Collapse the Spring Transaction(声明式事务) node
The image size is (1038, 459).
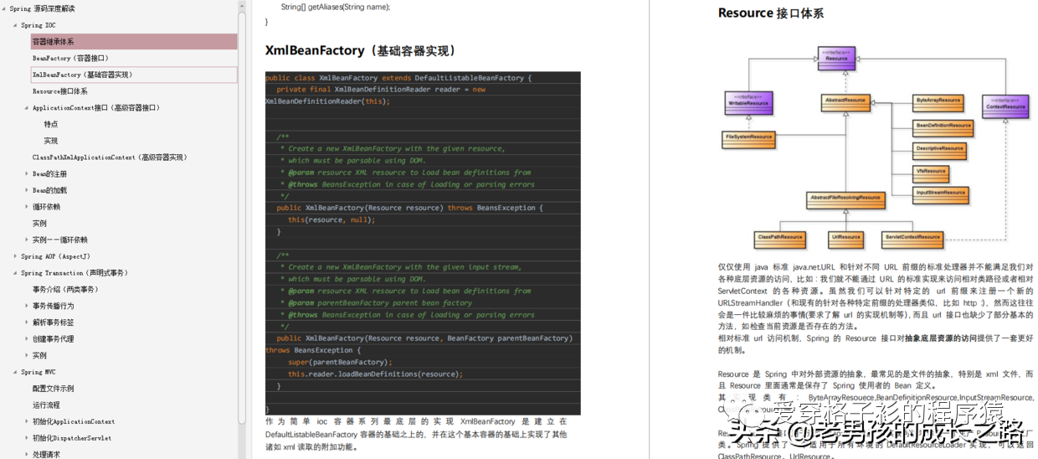point(15,273)
